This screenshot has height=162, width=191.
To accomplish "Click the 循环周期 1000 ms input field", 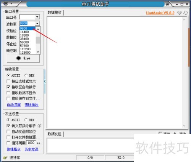I will click(31, 143).
